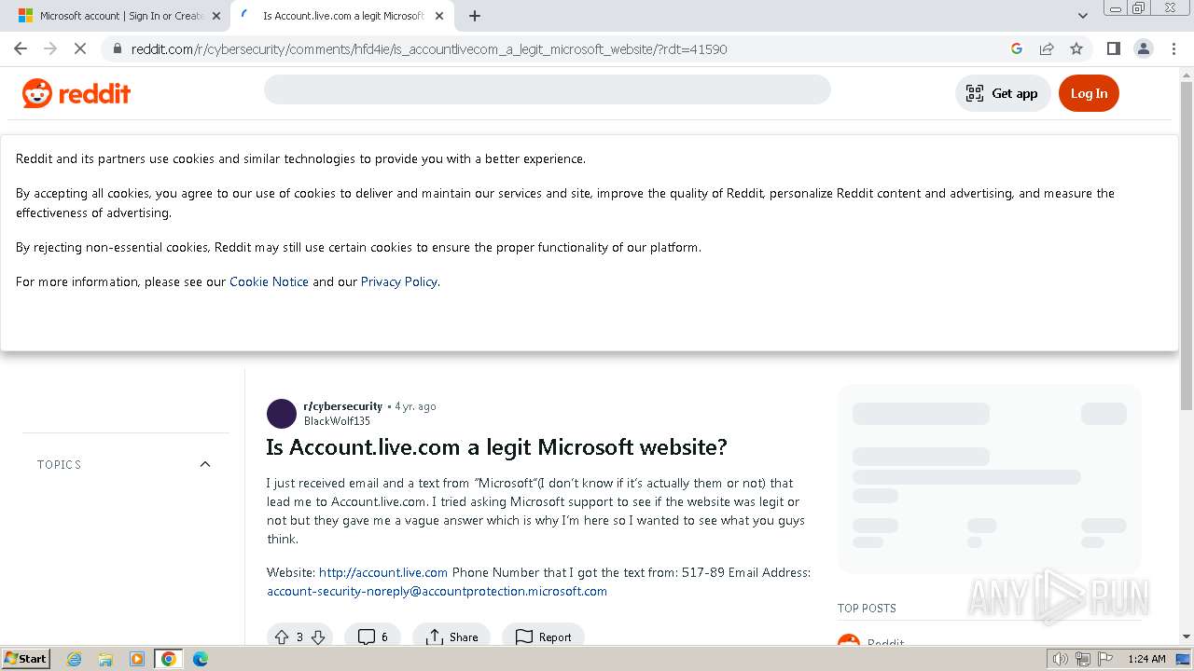Click the account-security-noreply email address link
This screenshot has height=671, width=1194.
coord(437,591)
